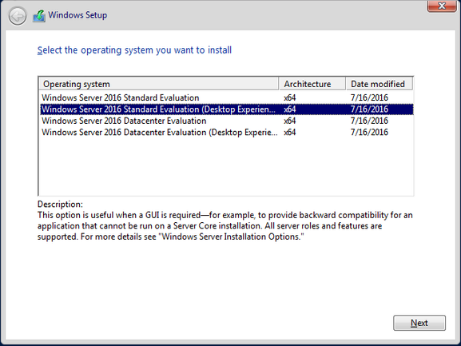Go back using the circular back arrow
Screen dimensions: 461x346
(18, 16)
